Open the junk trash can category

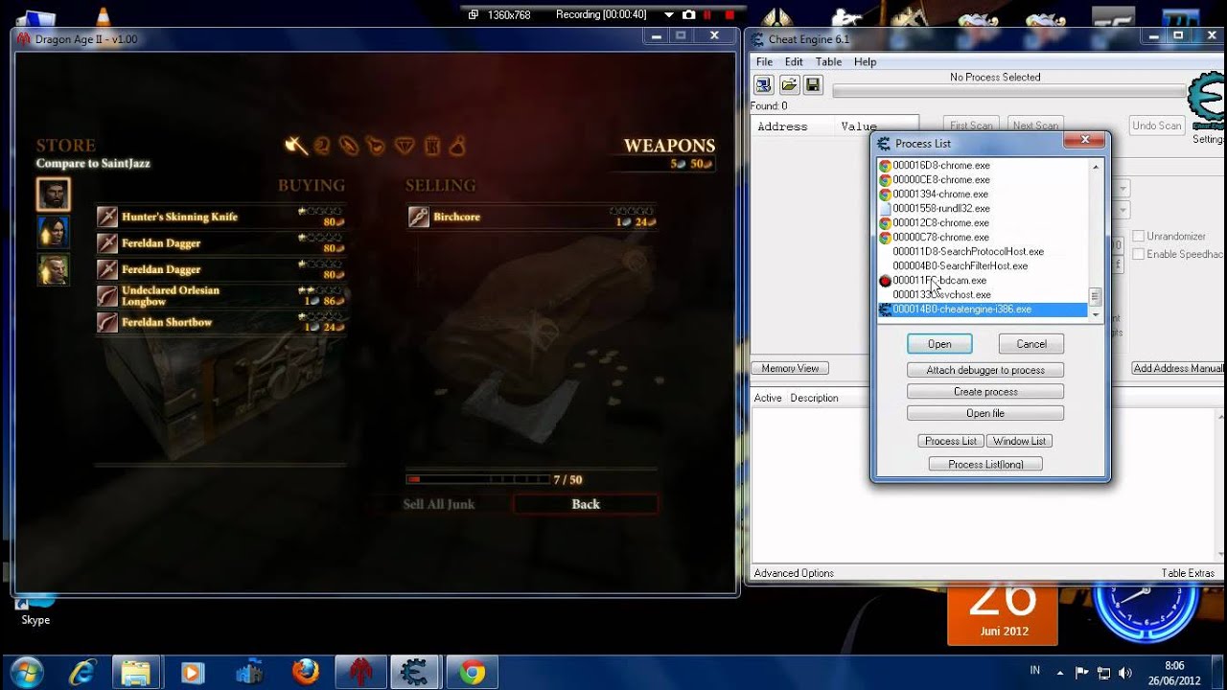point(432,146)
